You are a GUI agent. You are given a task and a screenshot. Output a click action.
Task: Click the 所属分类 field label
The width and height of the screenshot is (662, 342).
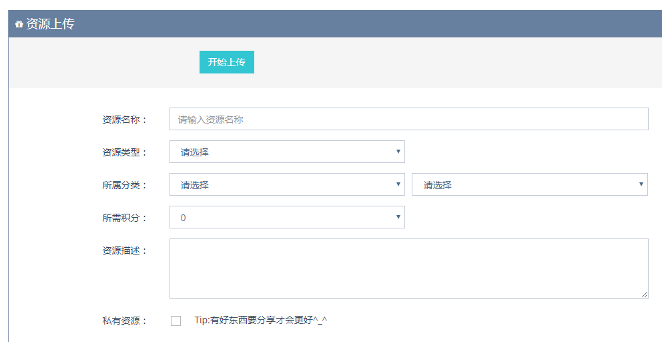pos(124,185)
